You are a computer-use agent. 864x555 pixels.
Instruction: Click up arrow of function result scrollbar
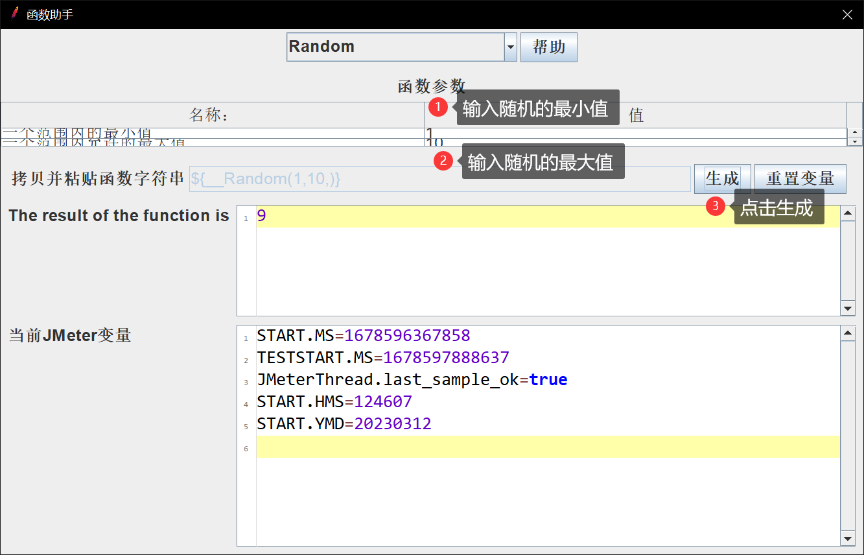click(847, 213)
